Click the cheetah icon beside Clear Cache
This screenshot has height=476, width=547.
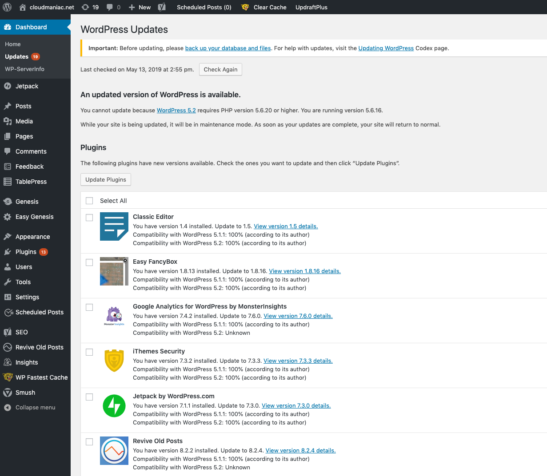pos(245,7)
